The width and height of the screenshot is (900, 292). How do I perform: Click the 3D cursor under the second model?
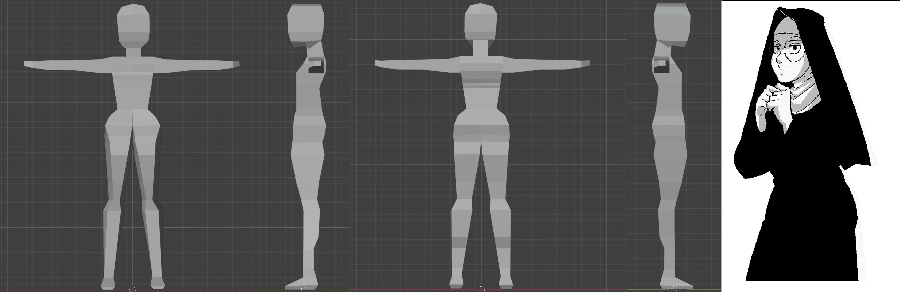pyautogui.click(x=304, y=289)
